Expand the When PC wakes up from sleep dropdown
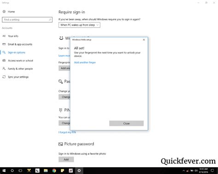The width and height of the screenshot is (218, 174). tap(79, 25)
